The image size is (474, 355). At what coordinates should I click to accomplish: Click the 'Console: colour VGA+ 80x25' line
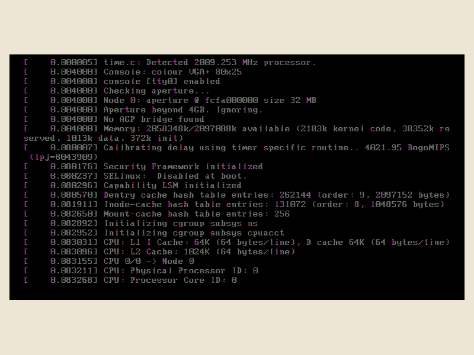point(133,72)
